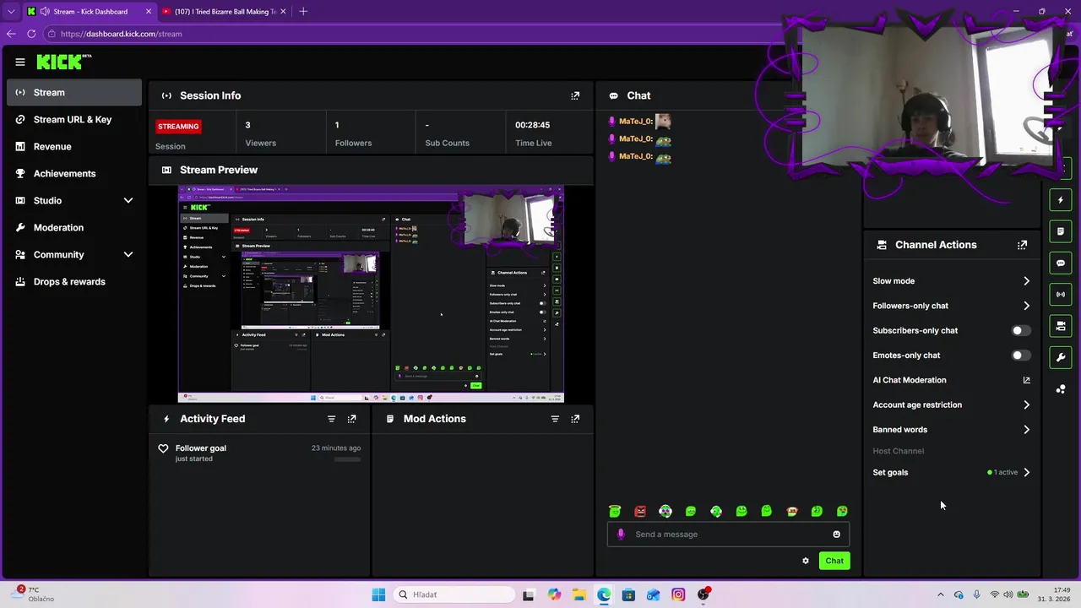This screenshot has width=1081, height=608.
Task: Click the Windows search box Hľadať
Action: click(454, 594)
